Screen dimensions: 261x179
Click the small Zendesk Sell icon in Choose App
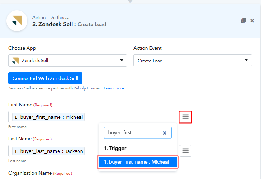(x=16, y=61)
